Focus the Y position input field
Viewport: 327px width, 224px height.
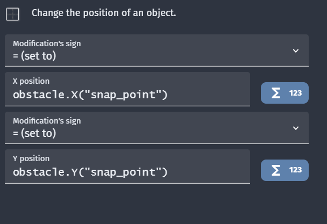[127, 167]
